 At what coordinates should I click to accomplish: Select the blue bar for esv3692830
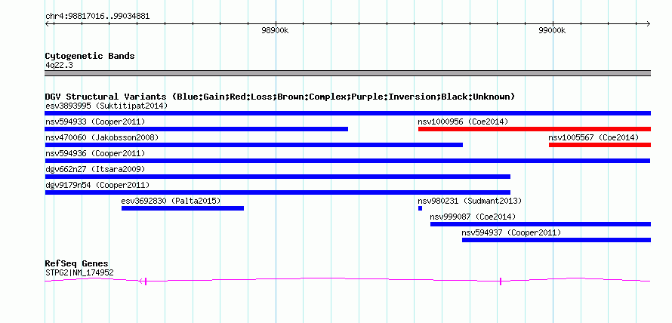[x=183, y=208]
